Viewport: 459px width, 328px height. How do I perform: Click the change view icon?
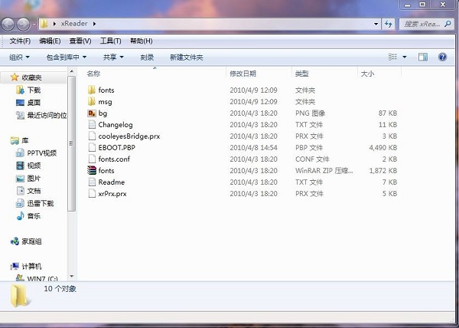[393, 57]
